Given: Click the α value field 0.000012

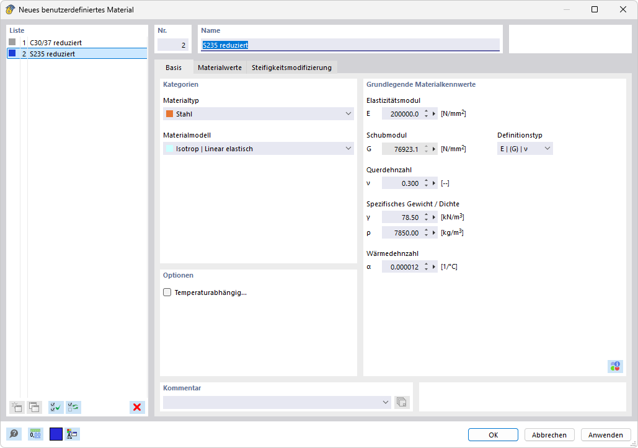Looking at the screenshot, I should point(402,266).
